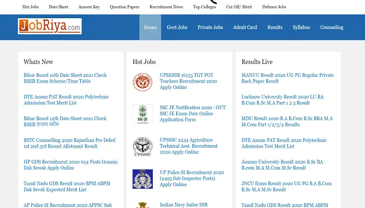Screen dimensions: 365x208
Task: Select the Results navigation tab
Action: pos(275,27)
